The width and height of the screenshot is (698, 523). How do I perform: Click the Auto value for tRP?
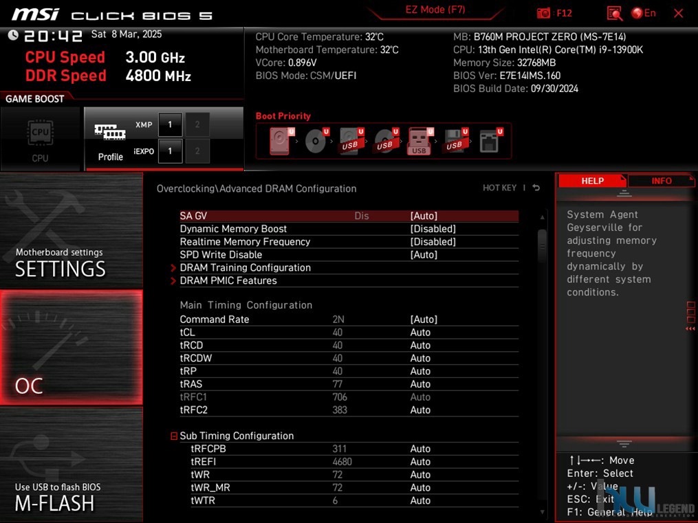420,371
